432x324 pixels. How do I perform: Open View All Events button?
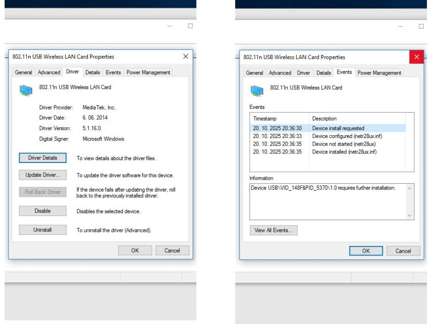tap(273, 230)
